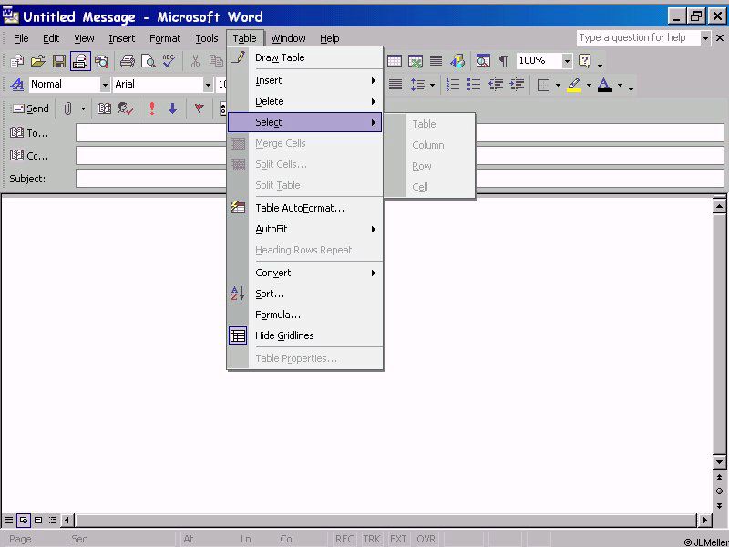Screen dimensions: 729x547
Task: Open the Highlight color dropdown arrow
Action: [x=589, y=85]
